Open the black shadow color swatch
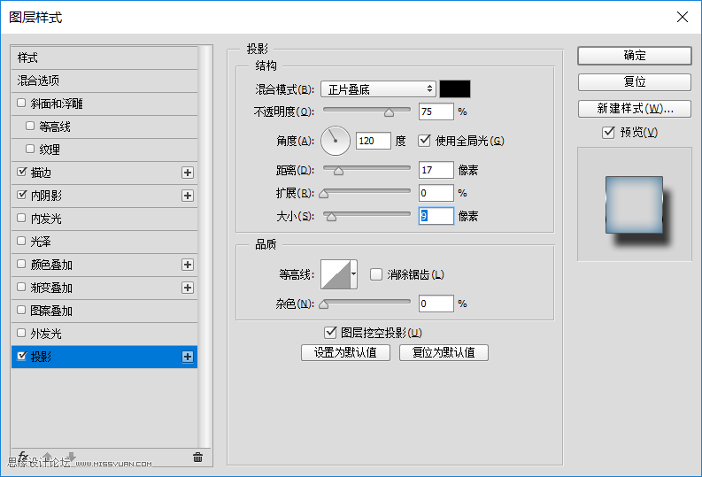Viewport: 702px width, 477px height. tap(455, 89)
